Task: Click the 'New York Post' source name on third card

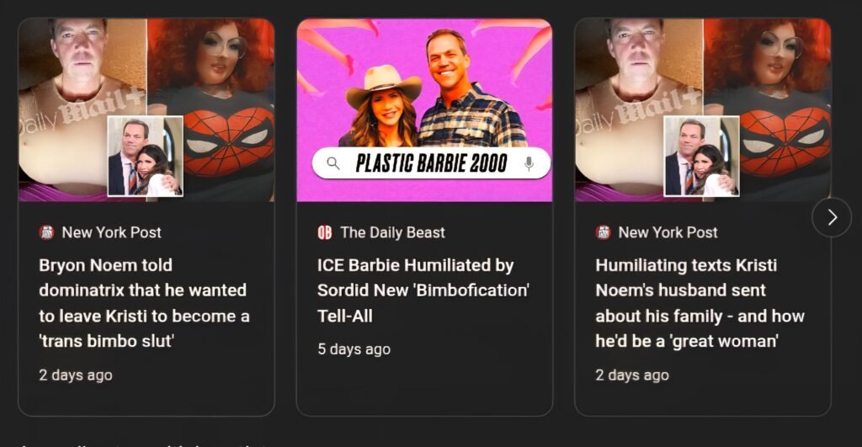Action: pyautogui.click(x=668, y=232)
